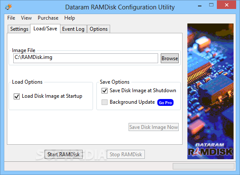Select the Load/Save tab
The height and width of the screenshot is (175, 240).
(45, 29)
